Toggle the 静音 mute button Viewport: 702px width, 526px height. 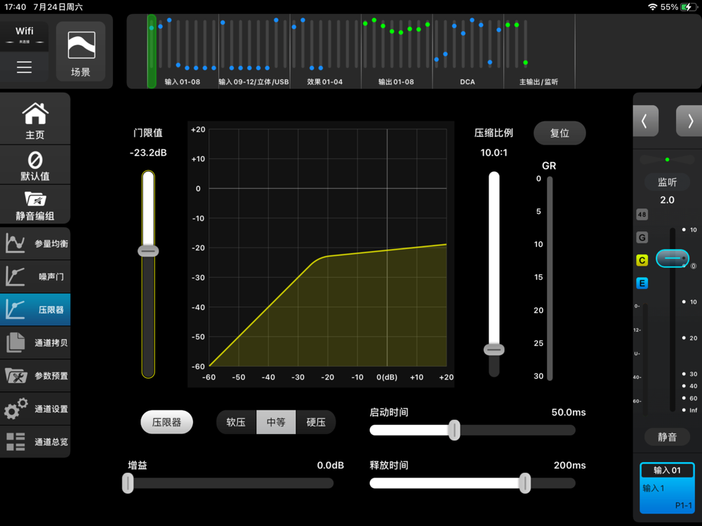pos(667,437)
